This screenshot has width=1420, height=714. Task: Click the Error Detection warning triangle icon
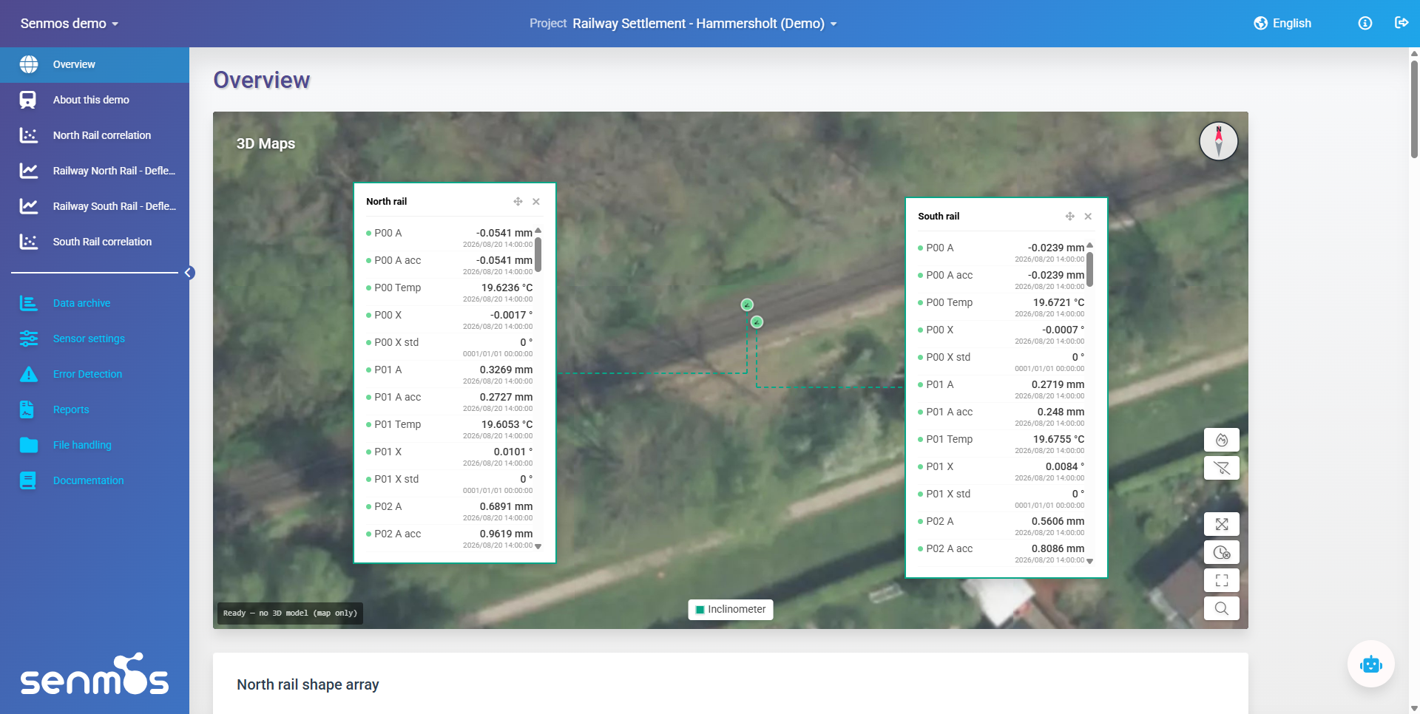coord(29,374)
